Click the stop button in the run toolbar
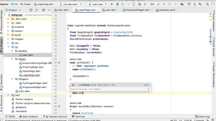Image resolution: width=216 pixels, height=121 pixels. tap(145, 4)
